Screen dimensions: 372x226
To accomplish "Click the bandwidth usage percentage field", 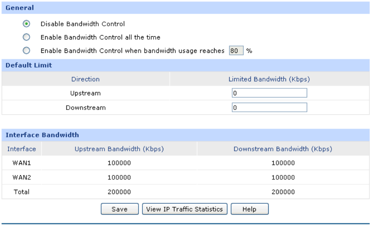I will tap(236, 51).
